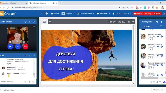This screenshot has height=93, width=166.
Task: Bookmark this page with the star
Action: click(132, 7)
